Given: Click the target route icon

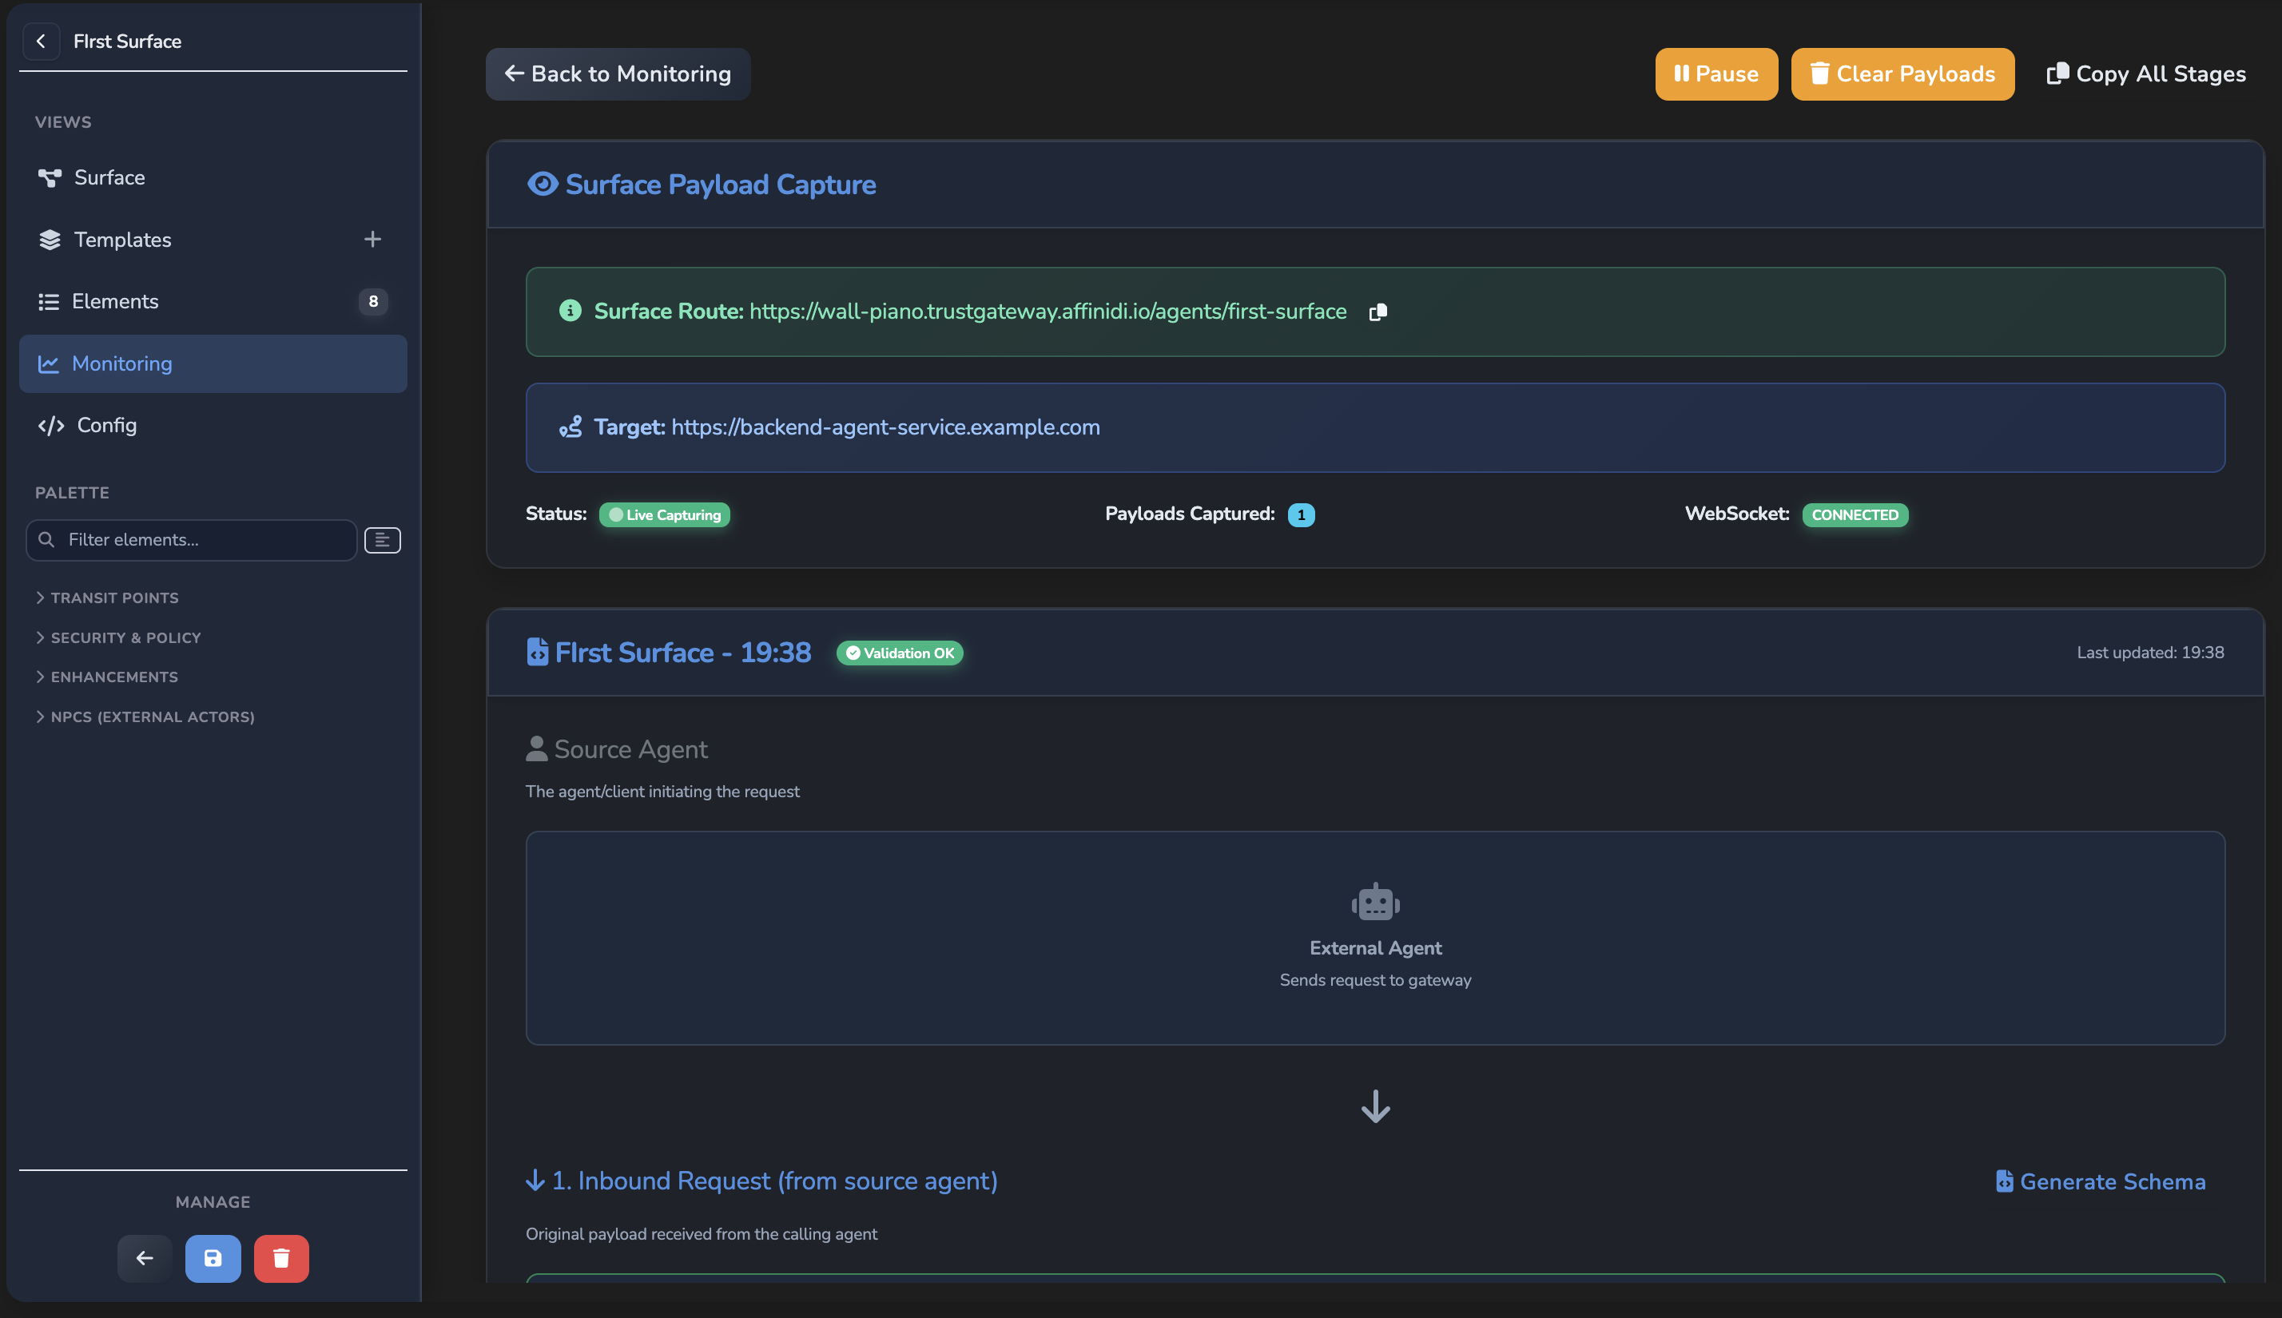Looking at the screenshot, I should (570, 427).
